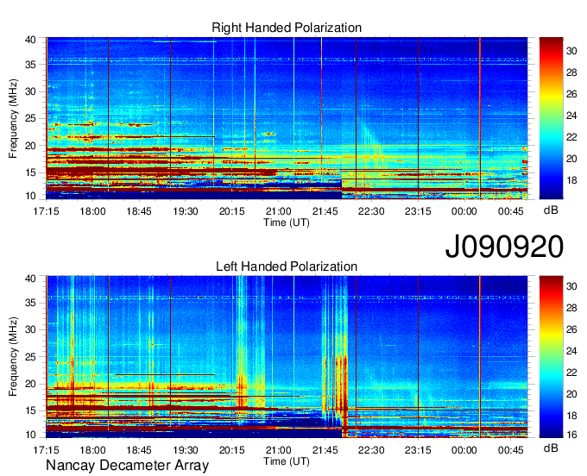The width and height of the screenshot is (587, 476).
Task: Click 20:15 time tick under Left Handed plot
Action: tap(231, 450)
